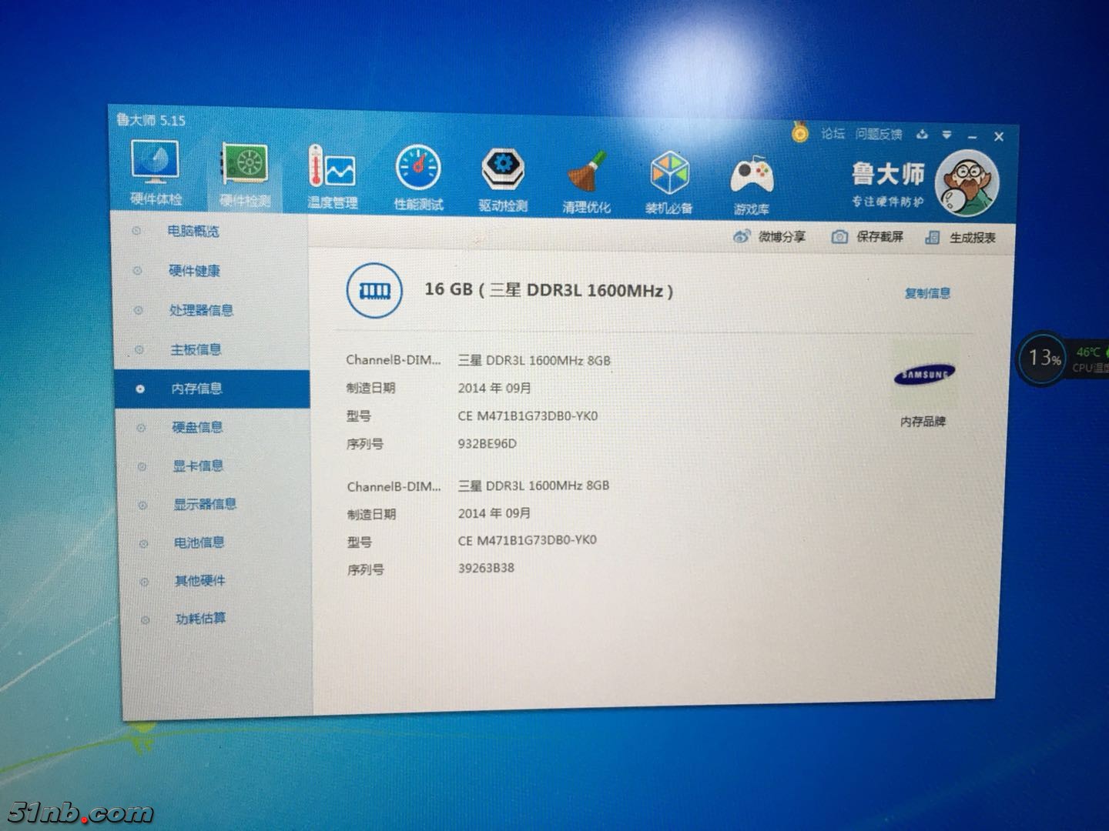Click 生成报表 generate report button

[961, 238]
